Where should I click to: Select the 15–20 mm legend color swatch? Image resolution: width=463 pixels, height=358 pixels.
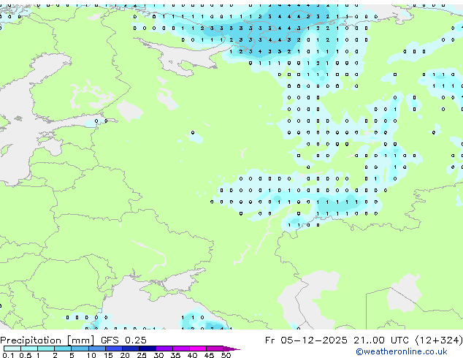pyautogui.click(x=114, y=349)
